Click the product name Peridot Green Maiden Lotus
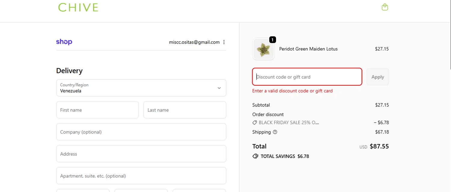 click(x=308, y=49)
